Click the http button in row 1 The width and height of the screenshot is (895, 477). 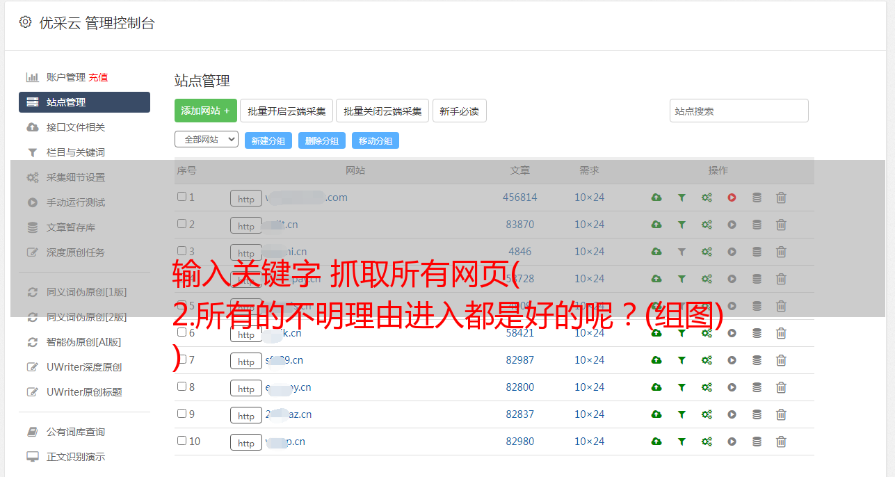(x=246, y=198)
